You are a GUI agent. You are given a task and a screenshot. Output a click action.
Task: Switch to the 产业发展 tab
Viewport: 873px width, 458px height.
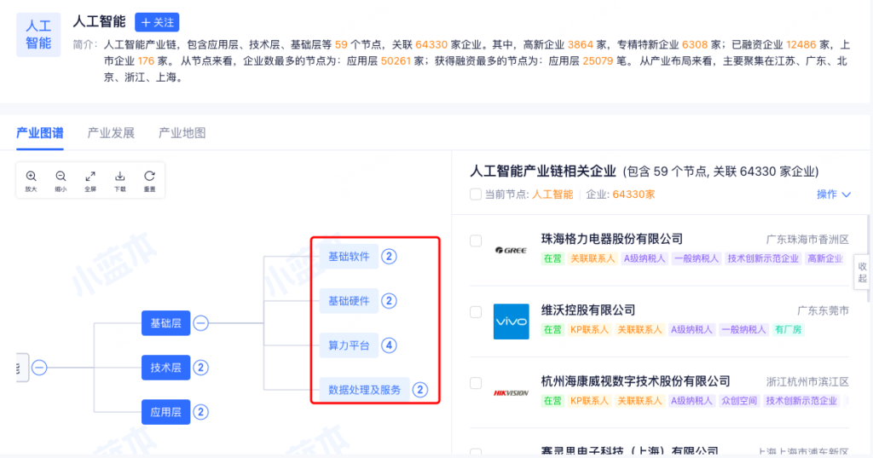coord(111,133)
